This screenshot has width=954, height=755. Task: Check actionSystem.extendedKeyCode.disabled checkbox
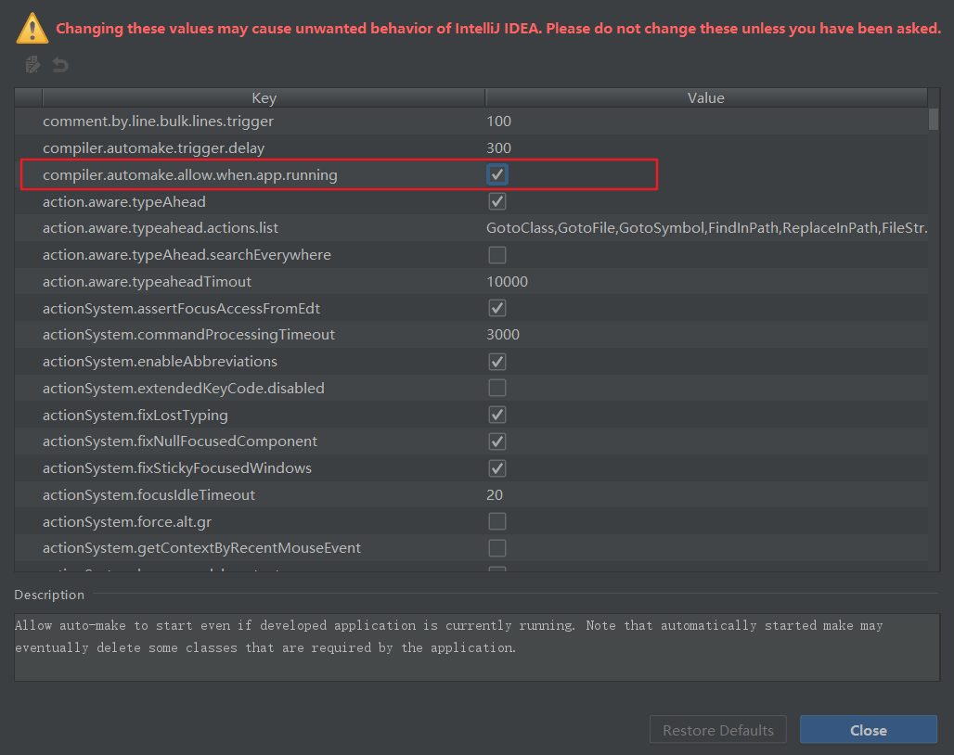[497, 388]
